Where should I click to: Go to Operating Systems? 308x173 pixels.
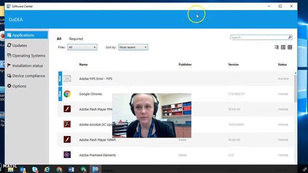26,56
